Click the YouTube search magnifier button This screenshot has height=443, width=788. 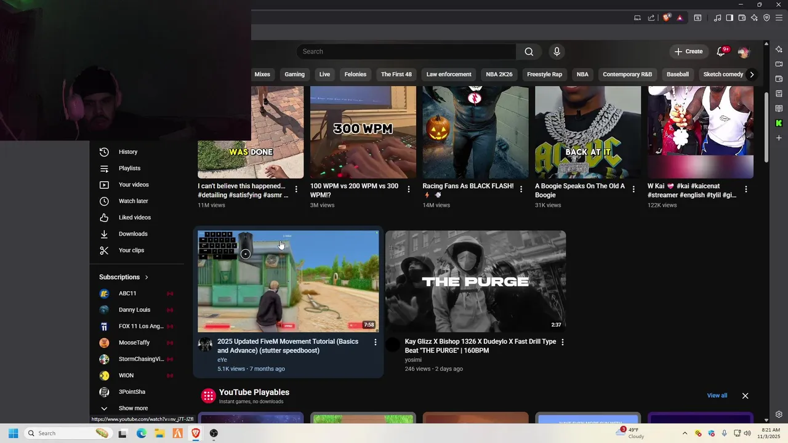pos(529,52)
